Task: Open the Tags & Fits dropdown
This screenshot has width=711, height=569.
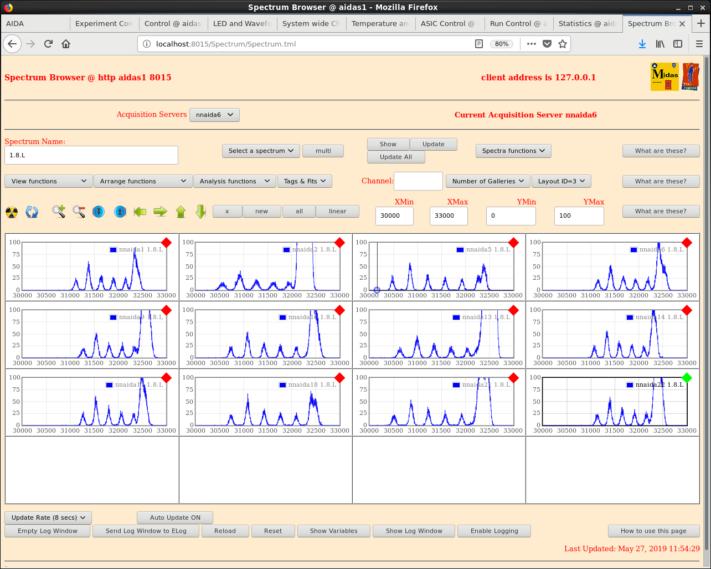Action: pos(305,181)
